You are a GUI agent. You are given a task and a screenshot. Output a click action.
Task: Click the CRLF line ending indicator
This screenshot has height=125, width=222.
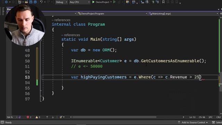pyautogui.click(x=219, y=117)
